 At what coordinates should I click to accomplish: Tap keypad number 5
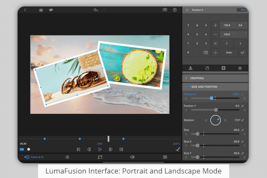click(x=197, y=35)
